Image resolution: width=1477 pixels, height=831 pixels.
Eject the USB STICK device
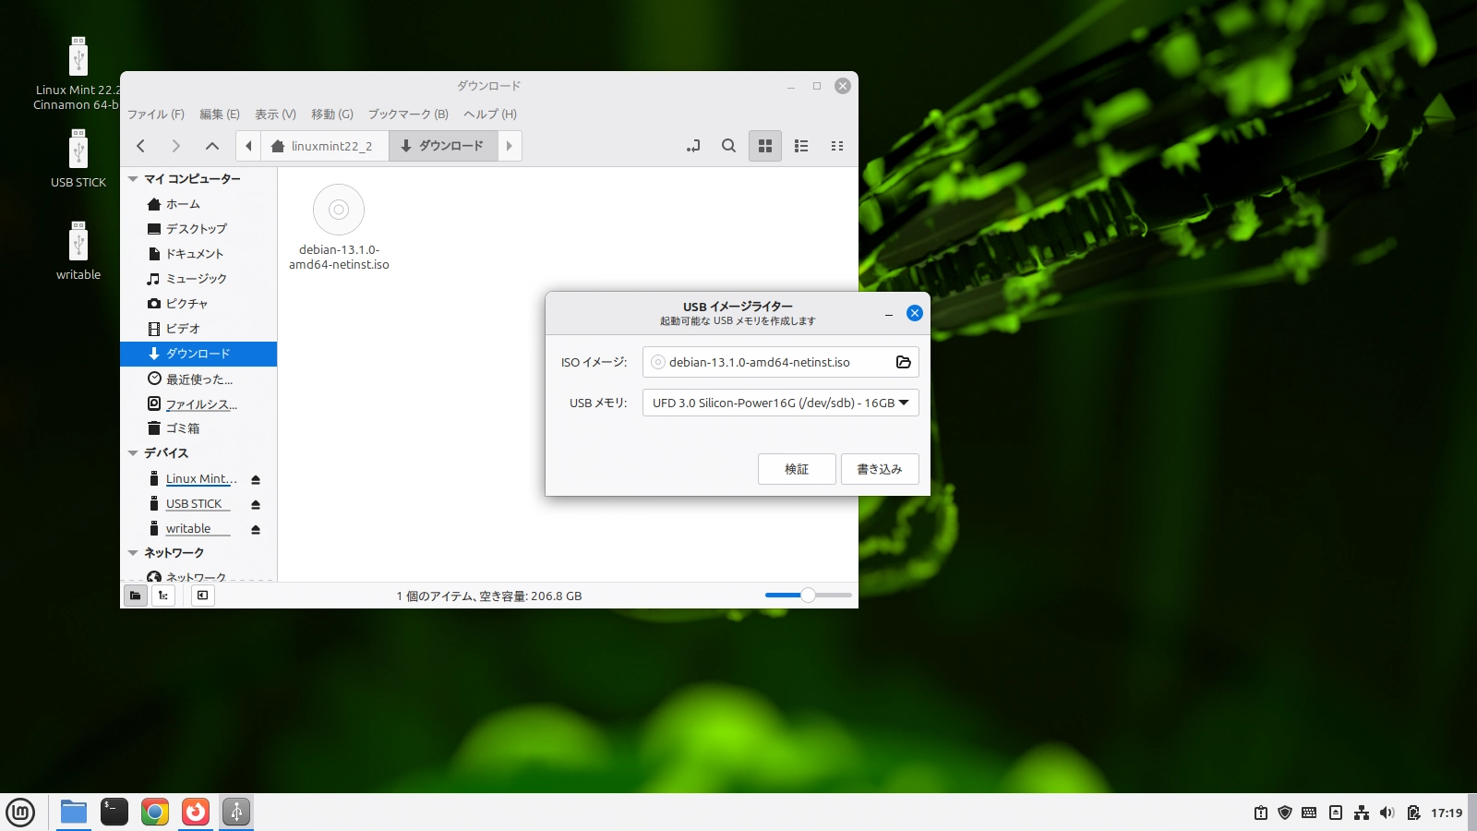[256, 504]
